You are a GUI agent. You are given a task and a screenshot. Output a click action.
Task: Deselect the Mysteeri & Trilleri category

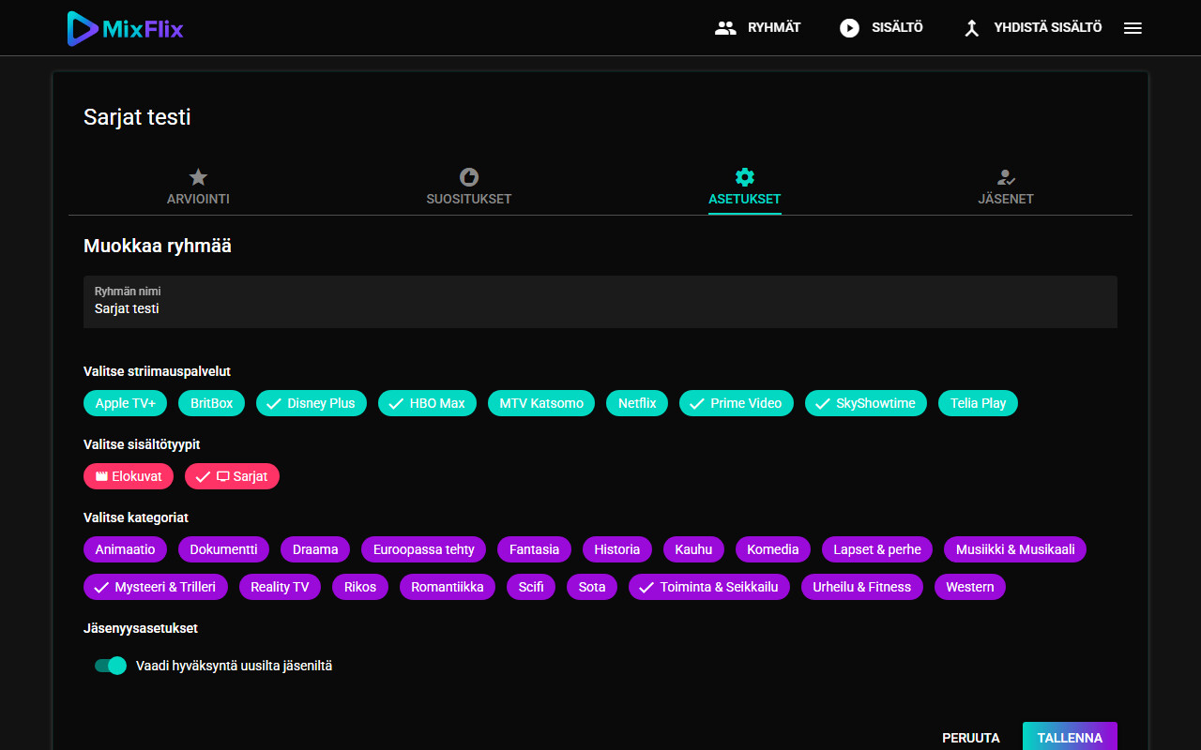[156, 587]
